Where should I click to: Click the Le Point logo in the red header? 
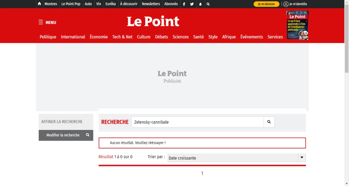click(153, 21)
